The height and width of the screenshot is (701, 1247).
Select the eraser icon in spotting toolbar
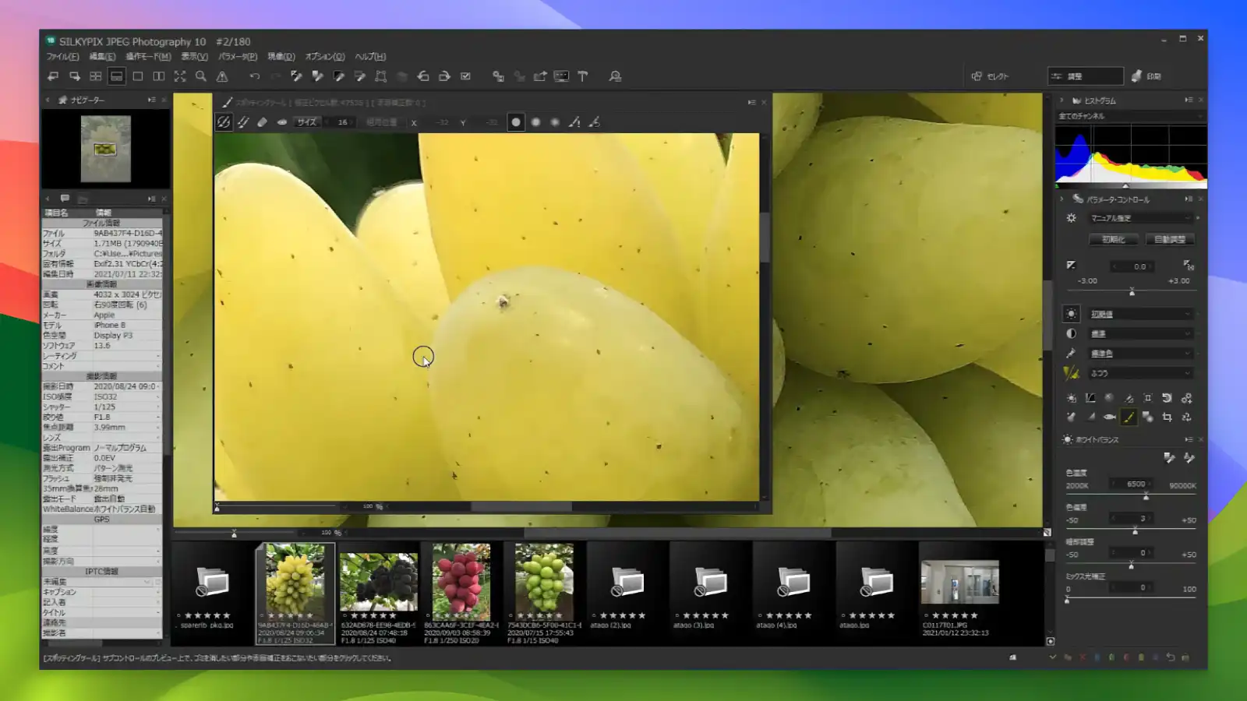click(x=263, y=122)
